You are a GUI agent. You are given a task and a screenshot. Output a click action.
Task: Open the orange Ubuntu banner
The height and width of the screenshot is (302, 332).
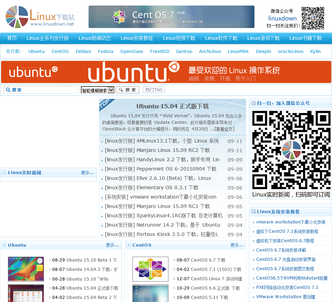[x=166, y=72]
